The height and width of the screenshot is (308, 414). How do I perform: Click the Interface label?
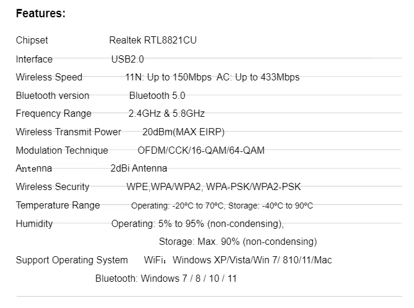click(34, 59)
